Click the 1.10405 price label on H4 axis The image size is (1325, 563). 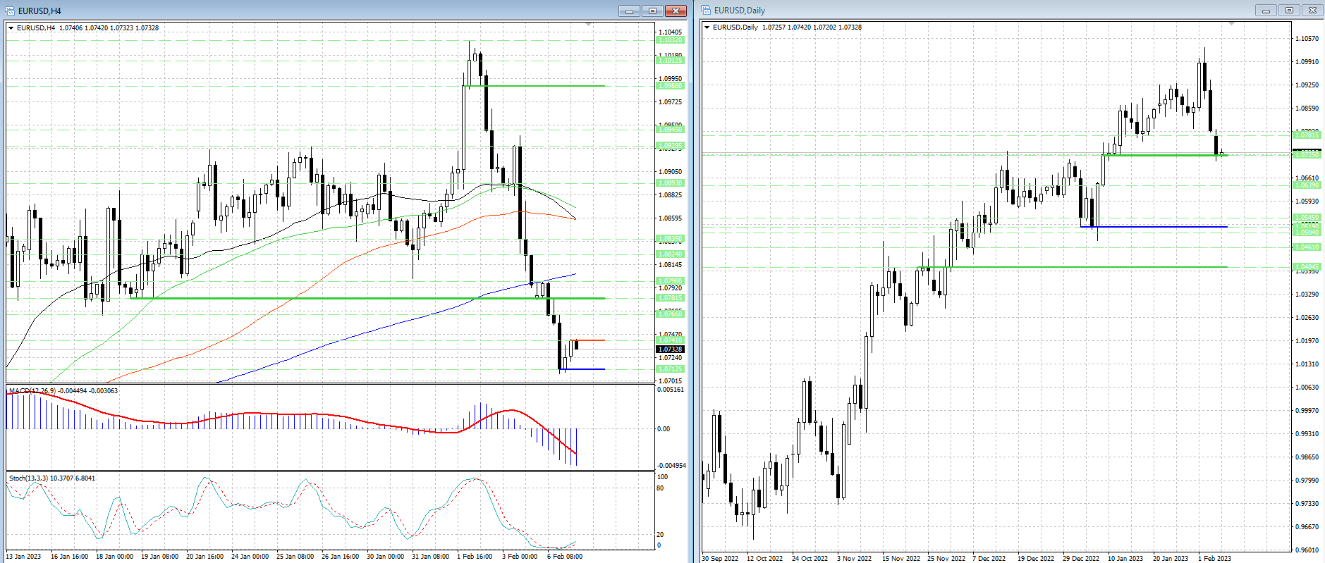[x=670, y=32]
